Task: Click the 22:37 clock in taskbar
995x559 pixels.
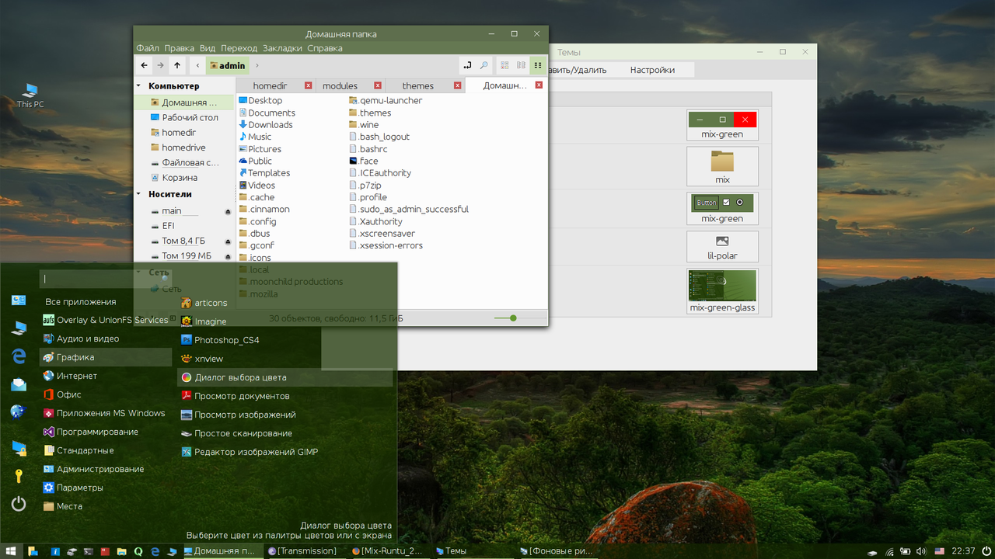Action: tap(963, 551)
